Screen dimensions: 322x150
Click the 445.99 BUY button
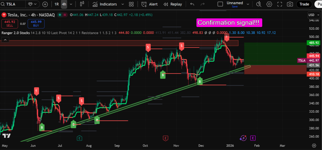coord(36,24)
